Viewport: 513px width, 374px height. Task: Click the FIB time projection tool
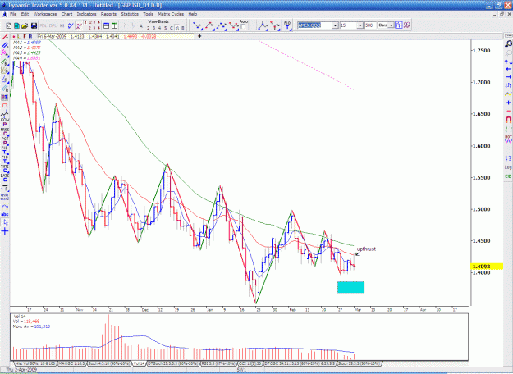click(x=287, y=25)
